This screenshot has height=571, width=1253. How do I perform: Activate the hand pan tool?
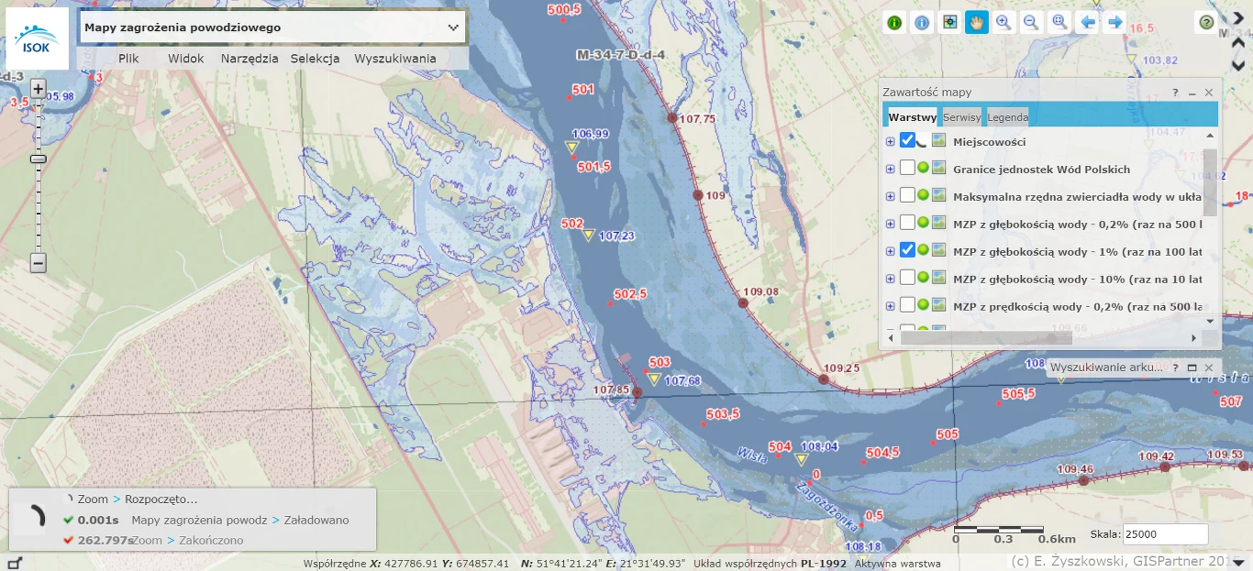click(x=977, y=23)
